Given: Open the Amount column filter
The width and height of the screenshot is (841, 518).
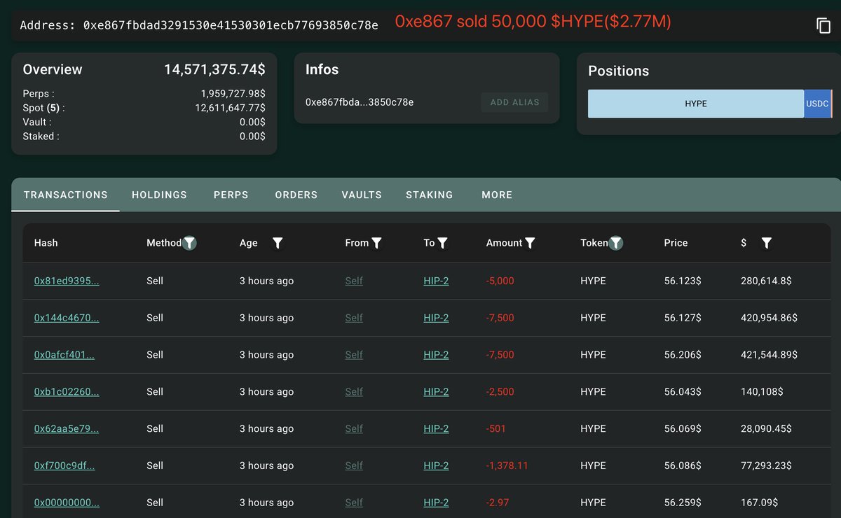Looking at the screenshot, I should 530,243.
